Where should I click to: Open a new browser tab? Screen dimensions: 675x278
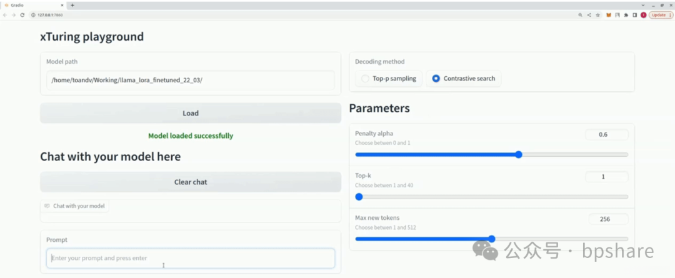point(72,4)
